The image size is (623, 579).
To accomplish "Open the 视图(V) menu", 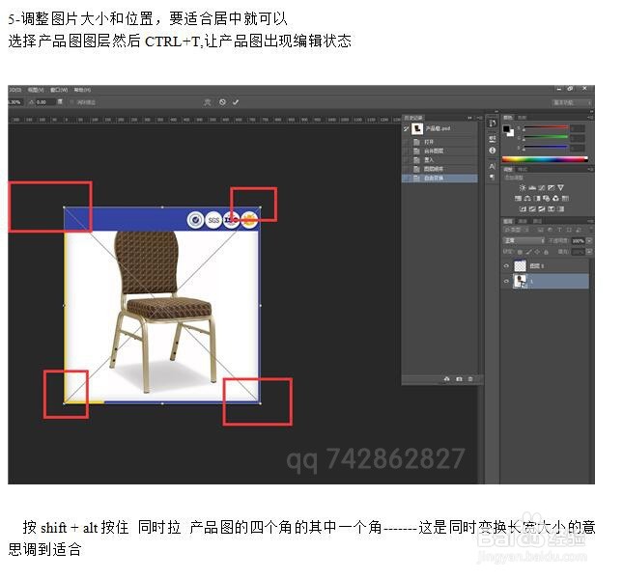I will point(35,90).
